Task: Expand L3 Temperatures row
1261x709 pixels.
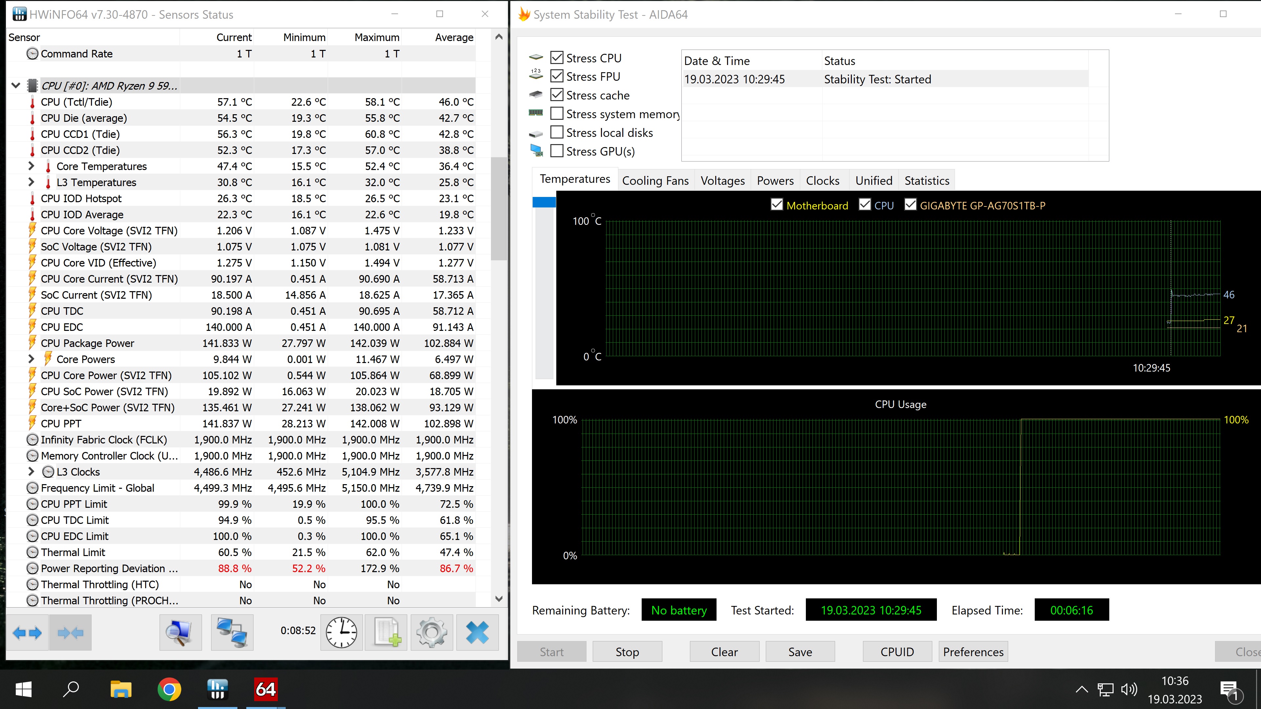Action: 31,182
